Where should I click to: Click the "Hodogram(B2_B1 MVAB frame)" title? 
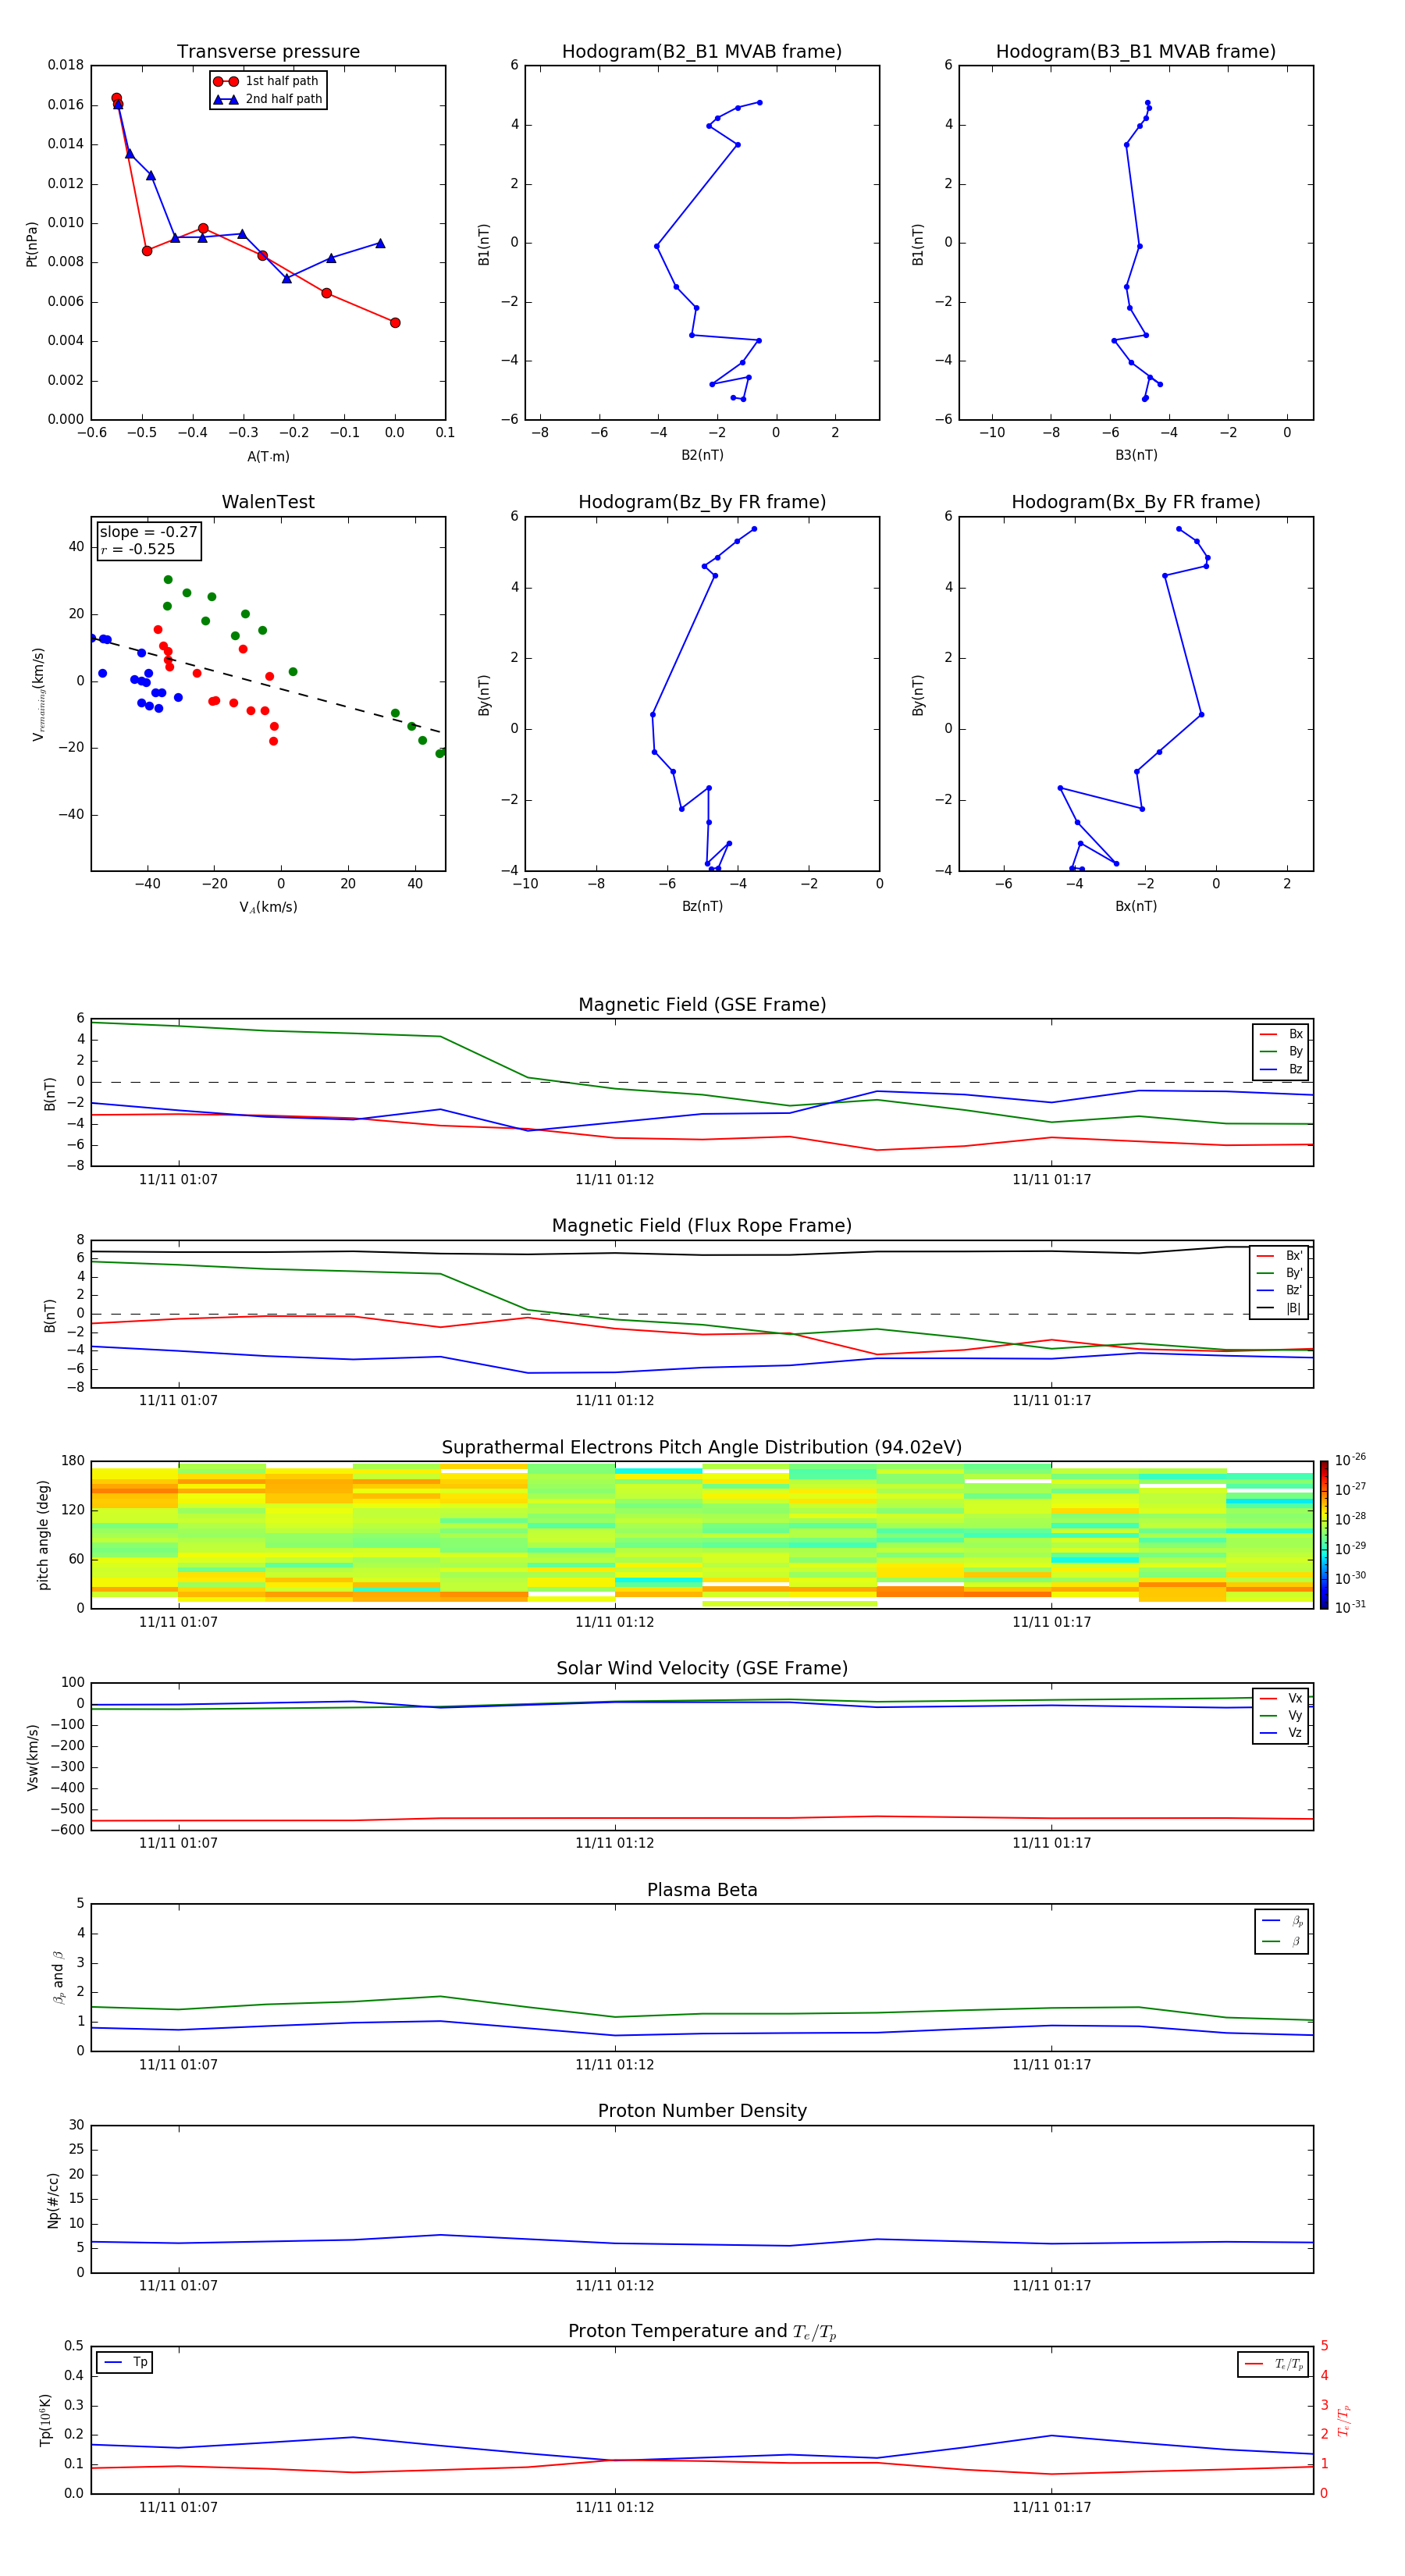[702, 52]
